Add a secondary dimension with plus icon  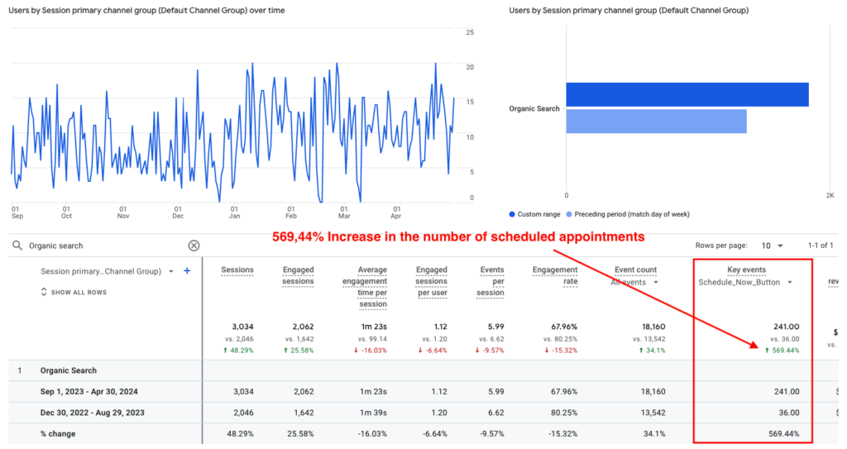[187, 270]
